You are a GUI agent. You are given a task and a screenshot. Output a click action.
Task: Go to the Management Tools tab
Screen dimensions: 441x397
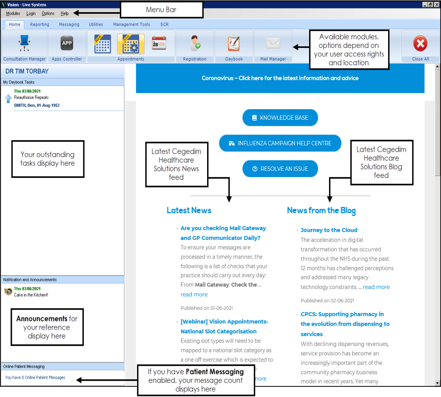point(132,24)
